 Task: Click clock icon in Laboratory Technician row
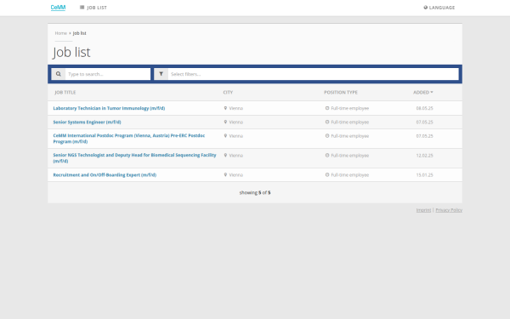(327, 108)
